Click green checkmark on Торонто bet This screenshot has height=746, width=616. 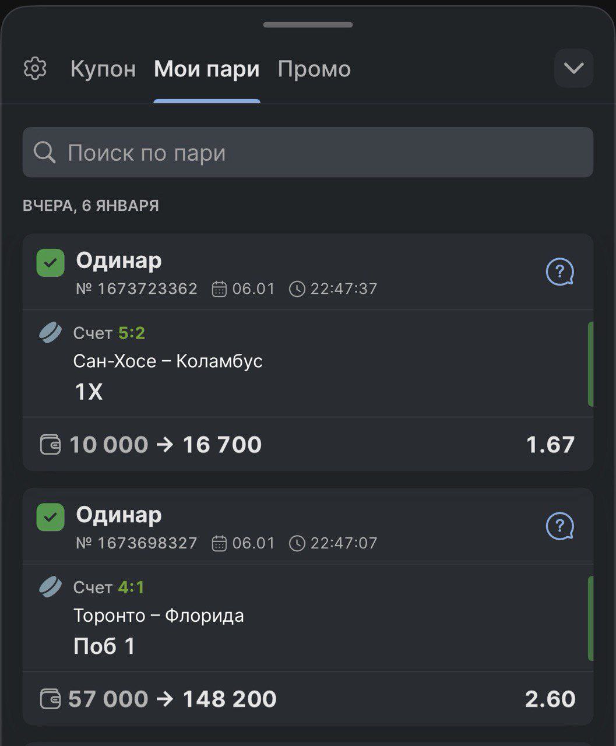tap(51, 517)
